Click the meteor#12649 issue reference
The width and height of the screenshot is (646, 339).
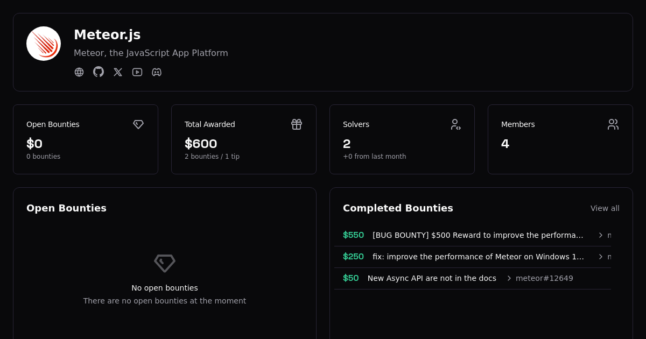(x=544, y=278)
